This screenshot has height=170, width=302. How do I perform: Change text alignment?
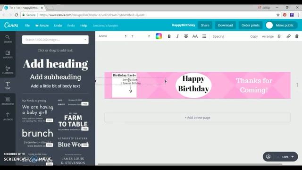pyautogui.click(x=186, y=36)
